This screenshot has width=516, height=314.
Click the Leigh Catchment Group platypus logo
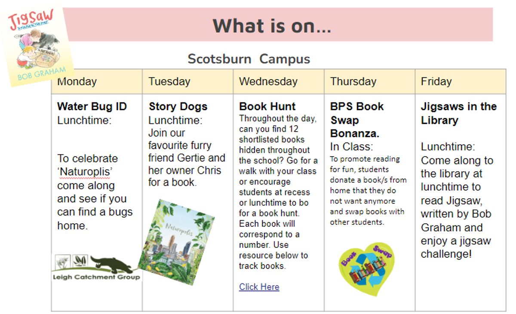(95, 268)
